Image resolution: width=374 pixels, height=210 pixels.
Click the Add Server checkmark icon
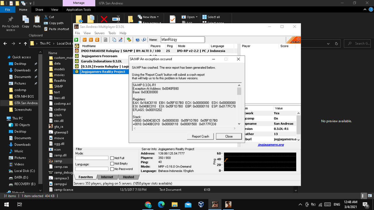point(85,40)
